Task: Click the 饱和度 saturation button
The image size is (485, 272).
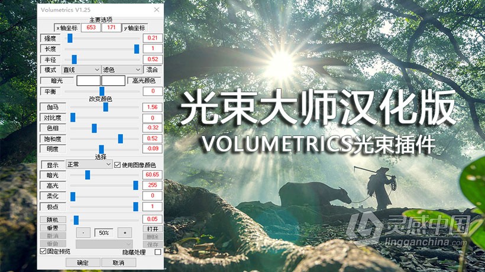Action: (x=53, y=139)
